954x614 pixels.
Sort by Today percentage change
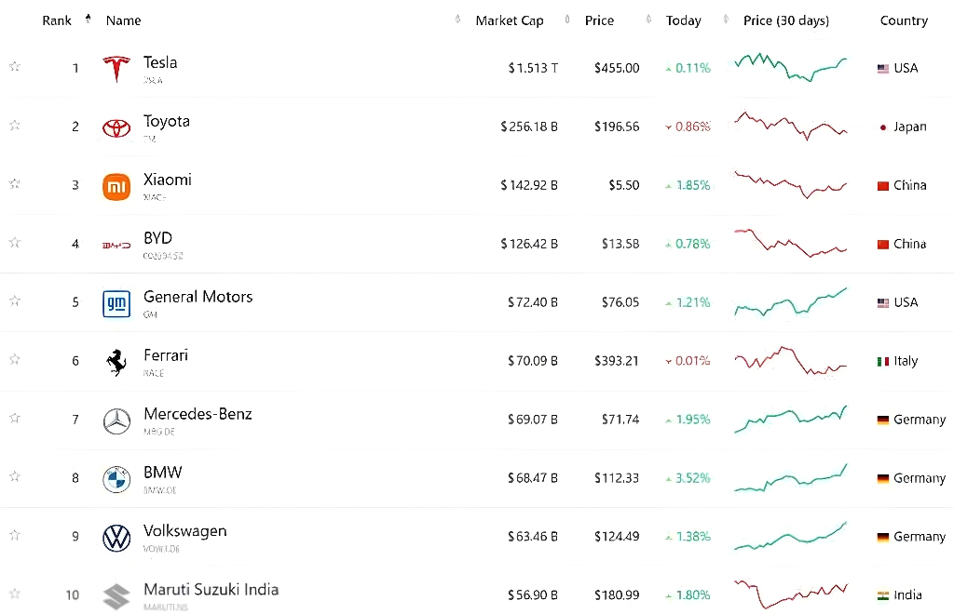[683, 20]
